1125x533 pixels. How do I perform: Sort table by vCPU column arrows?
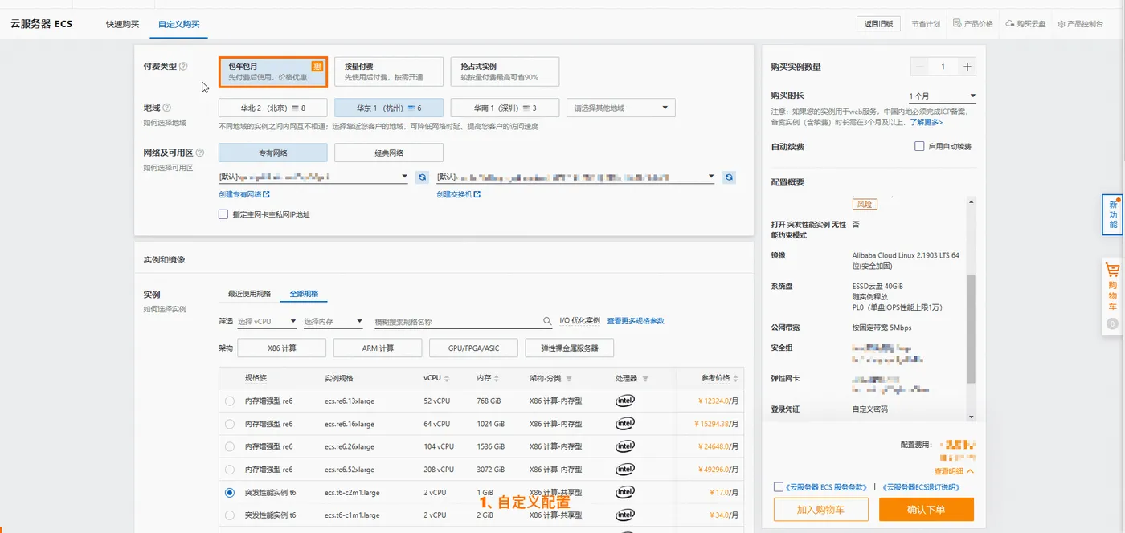click(x=447, y=379)
